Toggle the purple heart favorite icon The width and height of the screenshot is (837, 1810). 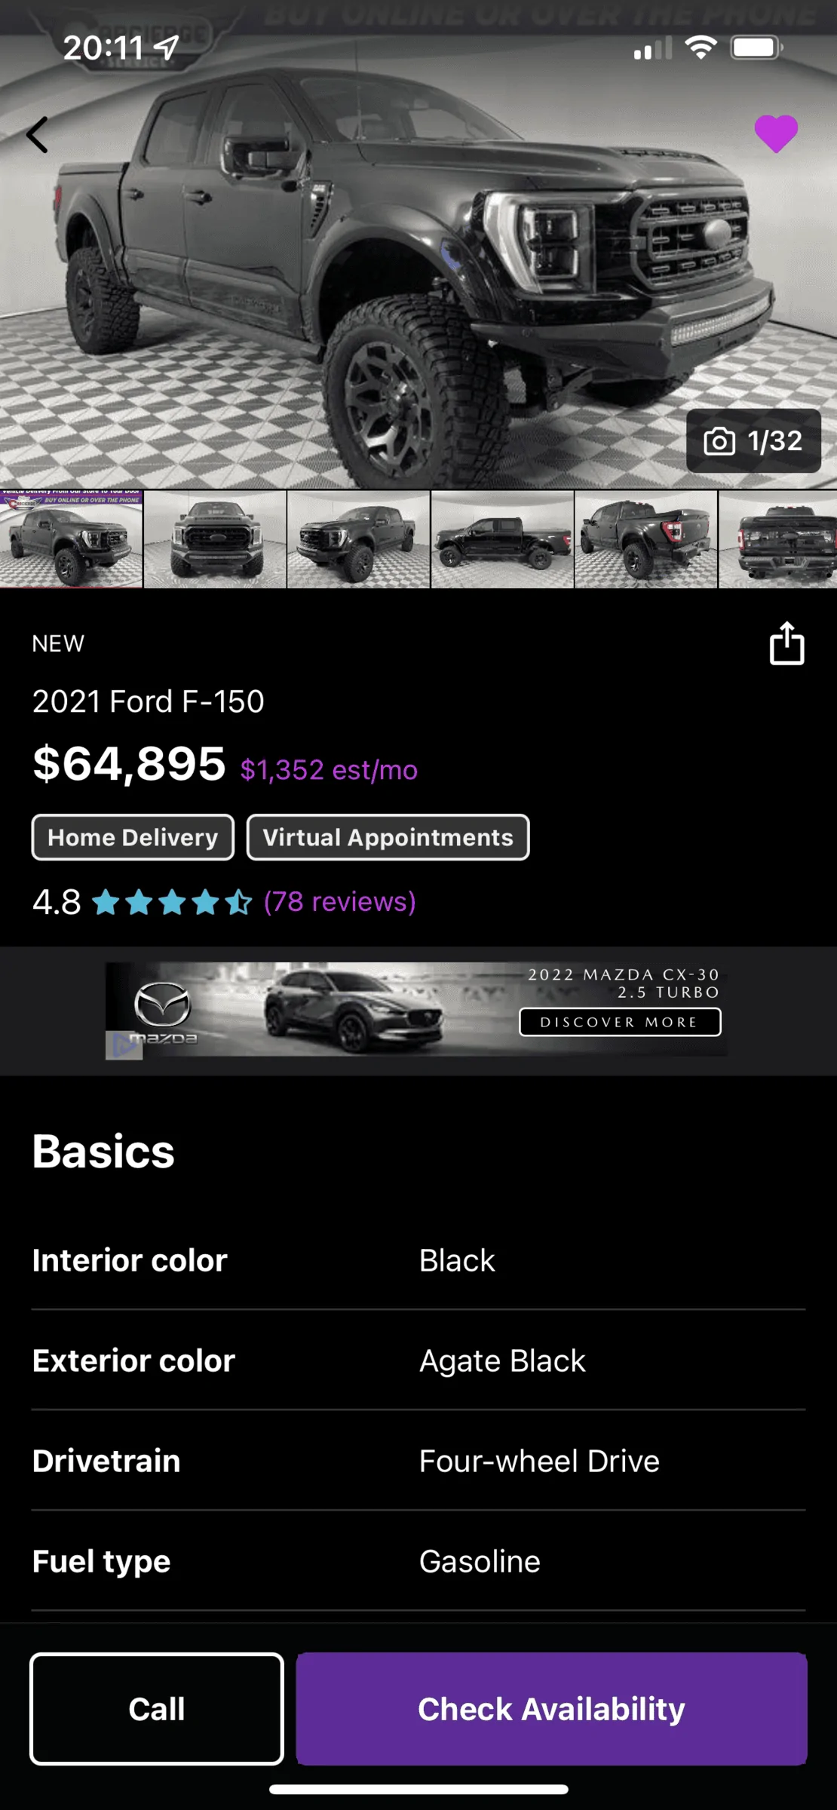(776, 134)
